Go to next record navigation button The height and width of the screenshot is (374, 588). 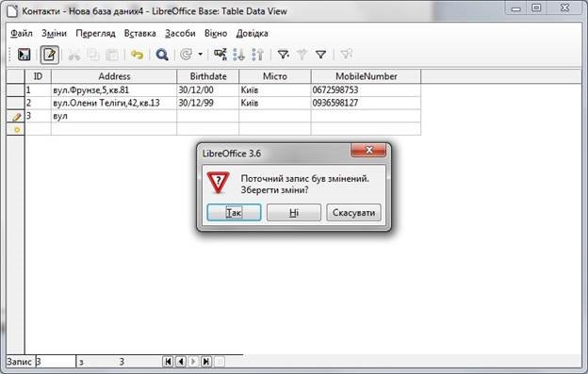tap(193, 362)
